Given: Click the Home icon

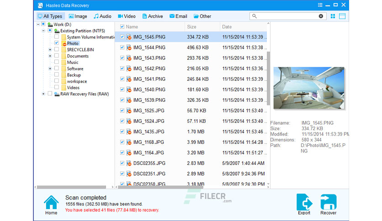Looking at the screenshot, I should click(x=51, y=202).
